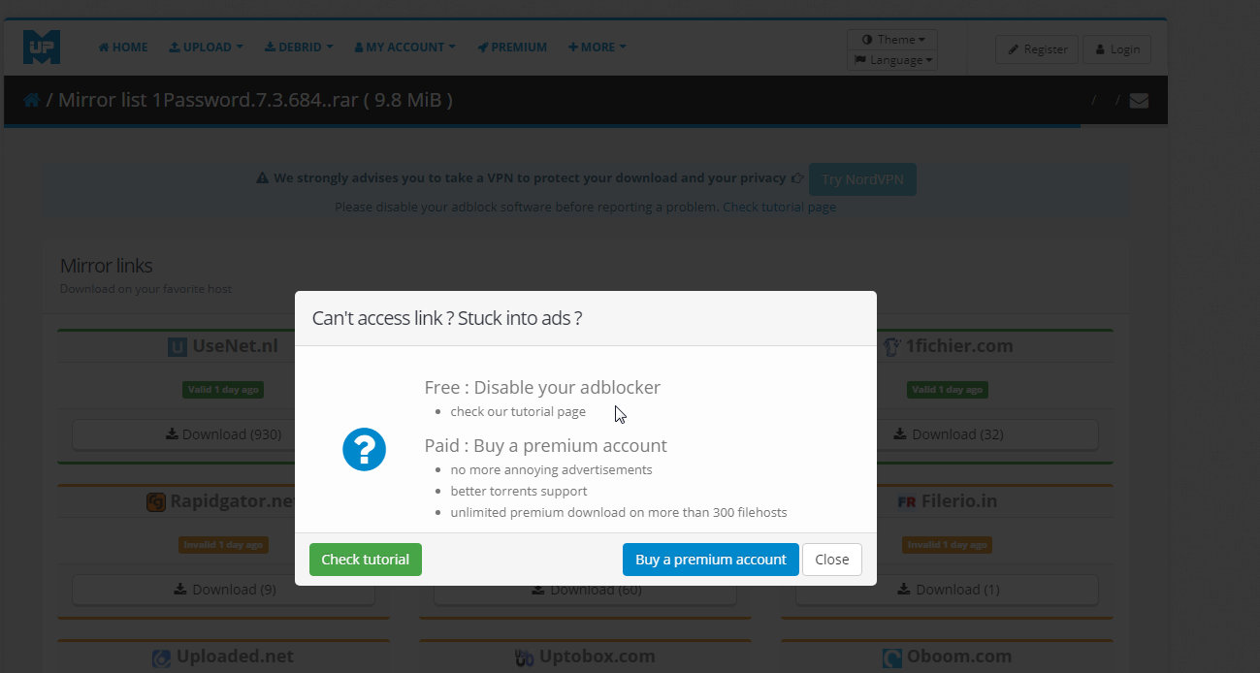Click the blue question mark icon

(x=365, y=450)
